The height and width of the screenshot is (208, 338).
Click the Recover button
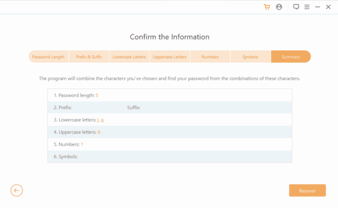pos(308,191)
